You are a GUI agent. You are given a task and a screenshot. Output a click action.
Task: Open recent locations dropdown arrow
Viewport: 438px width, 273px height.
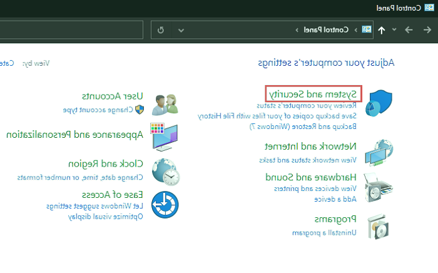coord(394,29)
